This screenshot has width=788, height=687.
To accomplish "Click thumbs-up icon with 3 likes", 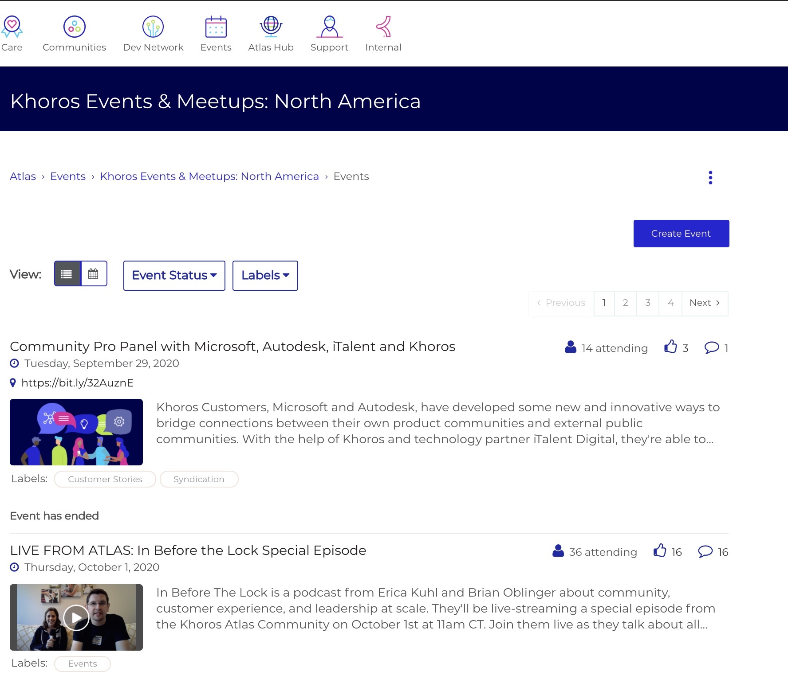I will point(670,347).
